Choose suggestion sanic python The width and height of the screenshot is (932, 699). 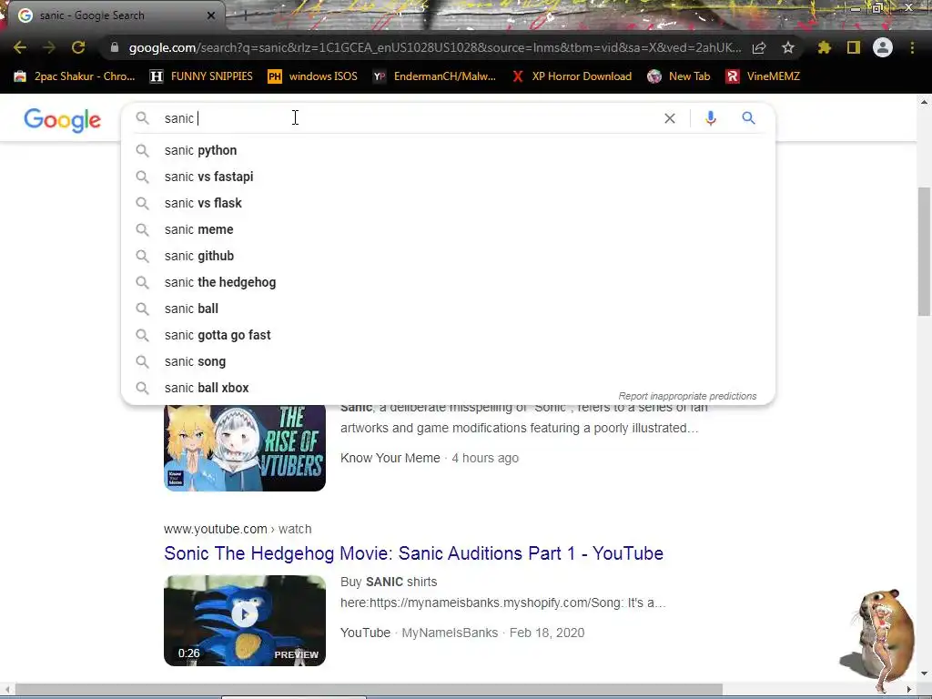pos(448,150)
